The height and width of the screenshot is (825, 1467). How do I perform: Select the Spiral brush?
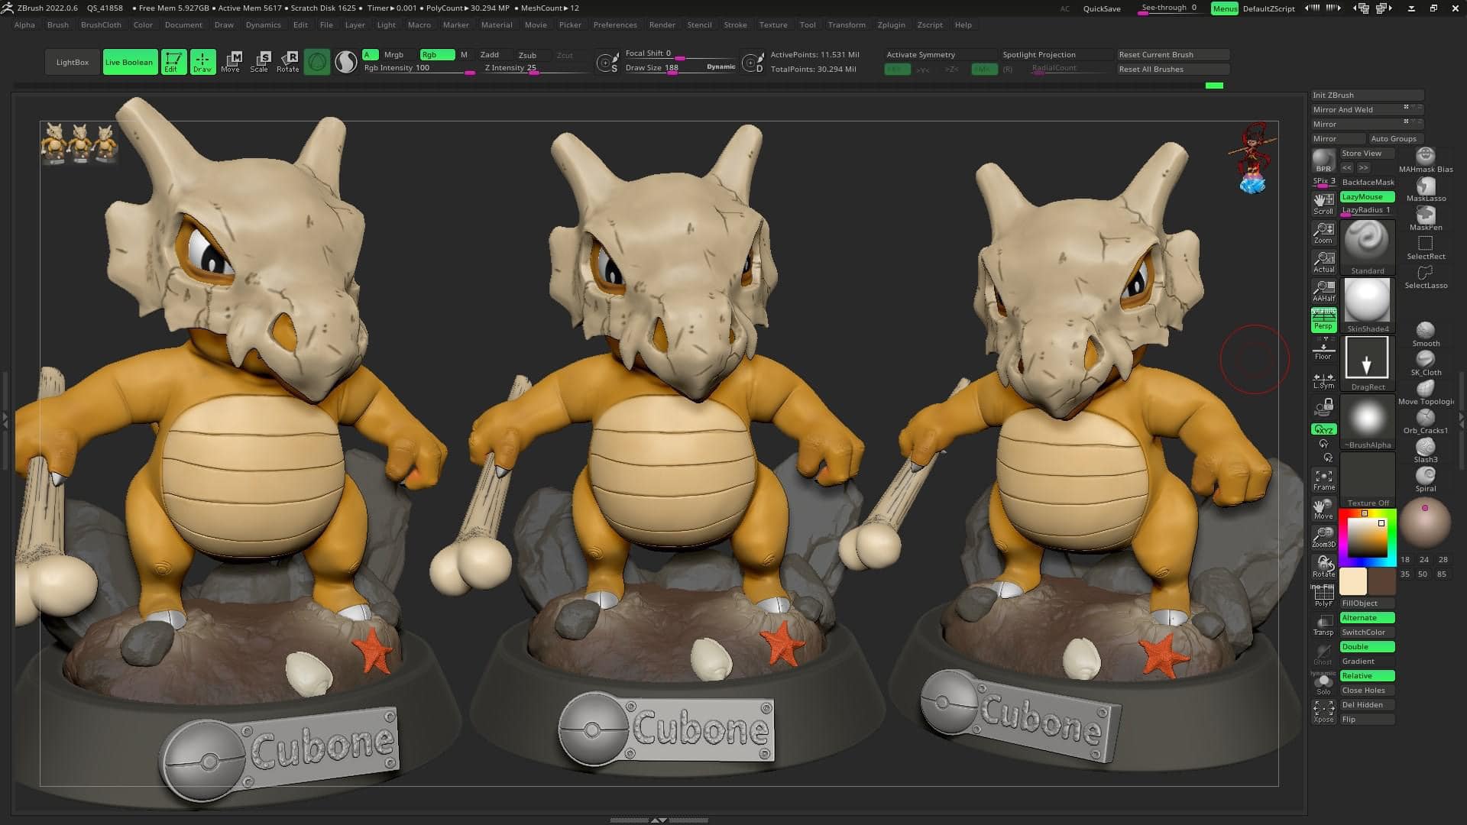(1426, 480)
